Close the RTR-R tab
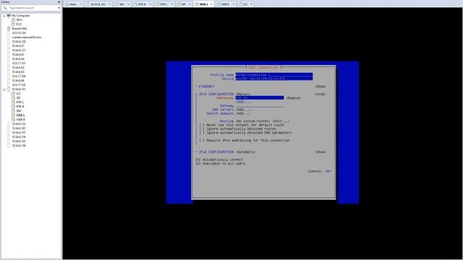463x260 pixels. point(150,4)
